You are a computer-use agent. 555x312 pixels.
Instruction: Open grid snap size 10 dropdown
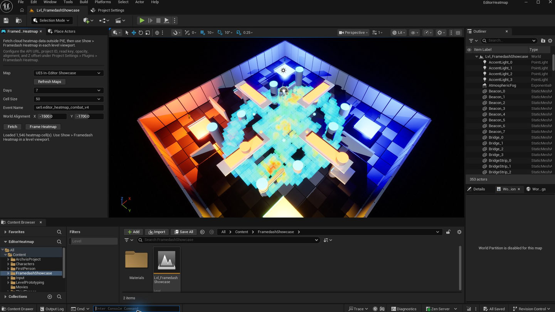click(210, 33)
